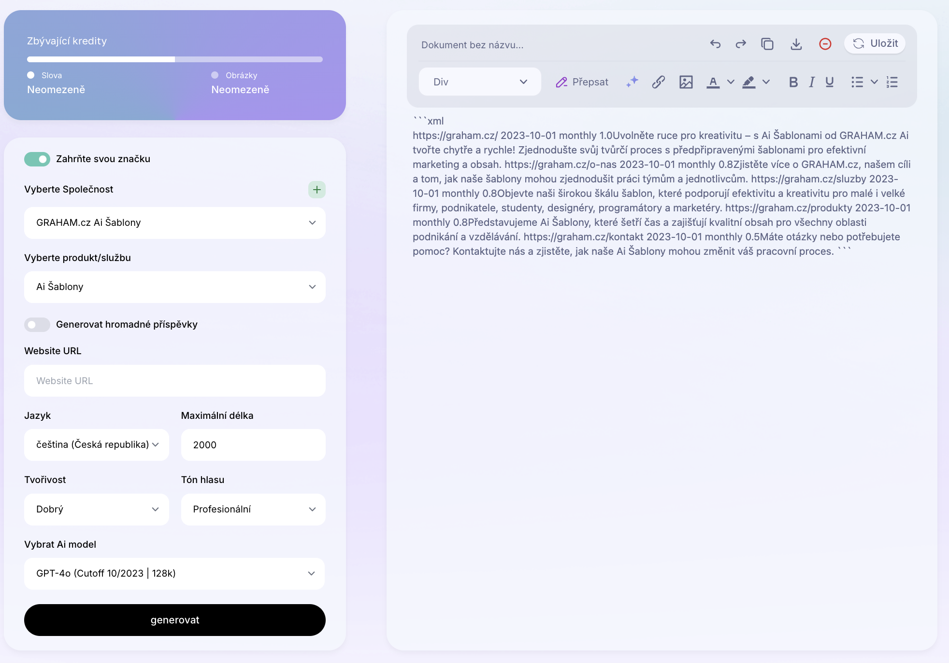Viewport: 949px width, 663px height.
Task: Focus the Website URL input field
Action: 175,381
